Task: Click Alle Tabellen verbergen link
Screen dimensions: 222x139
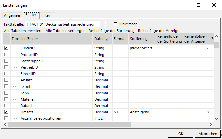Action: (x=66, y=31)
